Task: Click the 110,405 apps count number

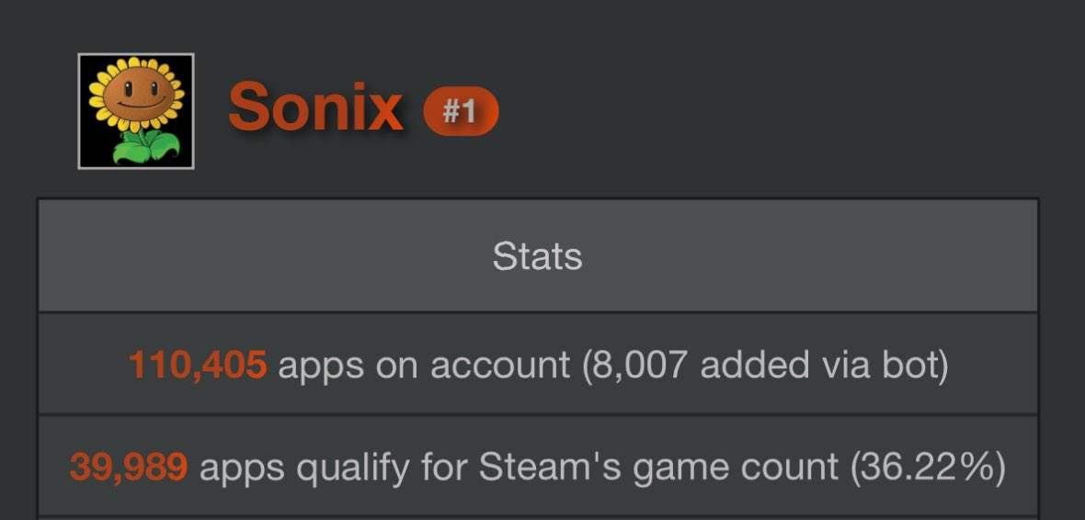Action: [198, 366]
